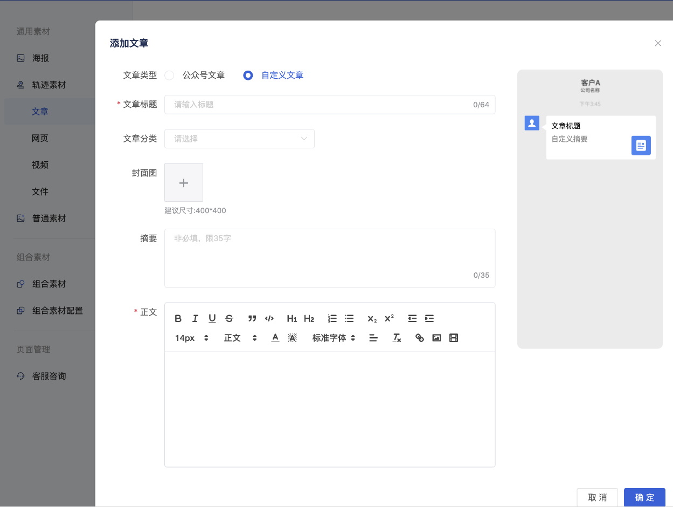Apply underline formatting in editor

212,318
